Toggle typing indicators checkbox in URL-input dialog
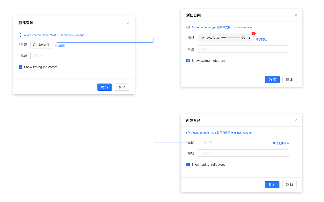Viewport: 324px width, 202px height. tap(188, 165)
